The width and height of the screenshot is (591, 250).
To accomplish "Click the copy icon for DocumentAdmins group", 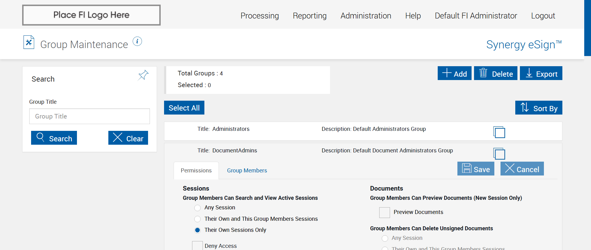I will click(x=499, y=153).
